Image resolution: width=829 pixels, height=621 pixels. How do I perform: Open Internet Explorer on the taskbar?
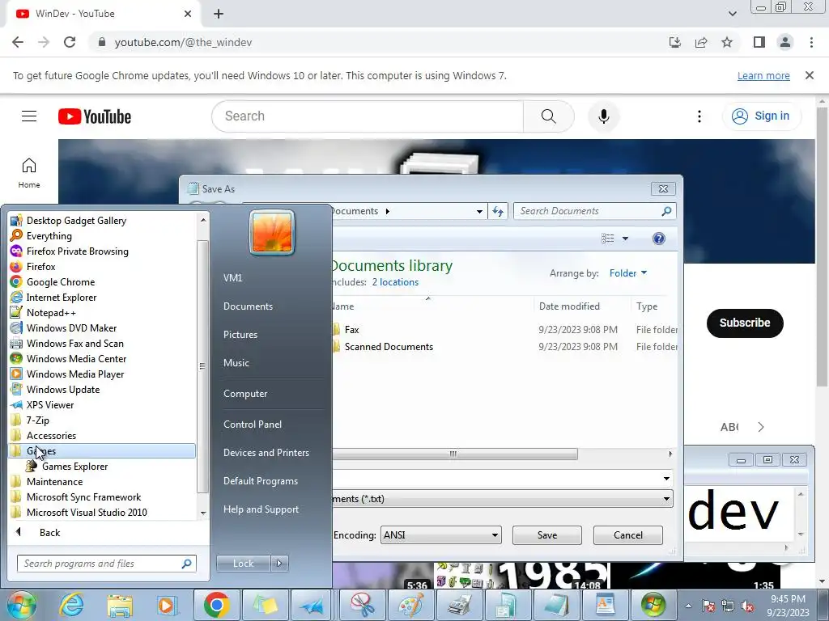point(71,605)
